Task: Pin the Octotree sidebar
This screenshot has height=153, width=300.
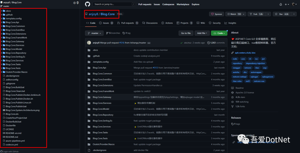Action: click(x=77, y=3)
